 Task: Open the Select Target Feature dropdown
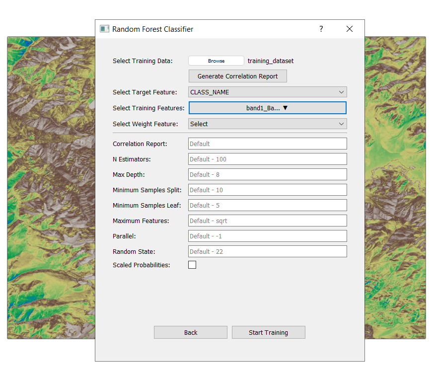tap(267, 92)
